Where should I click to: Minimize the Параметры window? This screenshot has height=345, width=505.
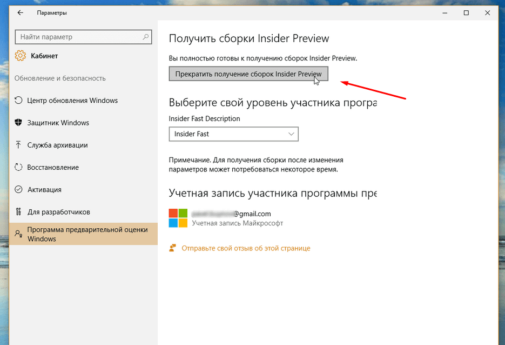coord(445,13)
